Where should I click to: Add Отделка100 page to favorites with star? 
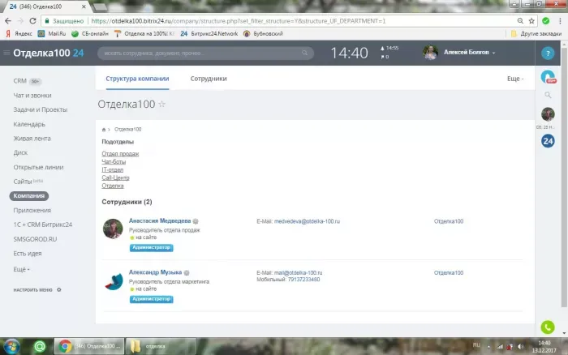pos(162,104)
